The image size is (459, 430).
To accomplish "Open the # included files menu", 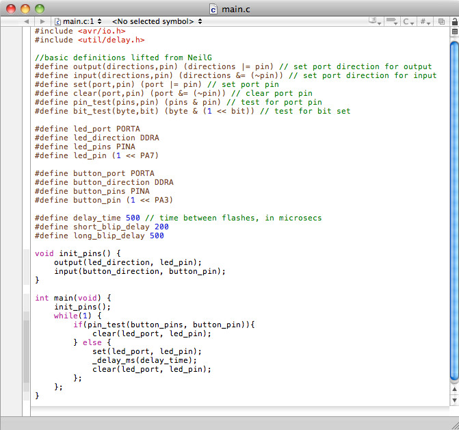I will 425,21.
